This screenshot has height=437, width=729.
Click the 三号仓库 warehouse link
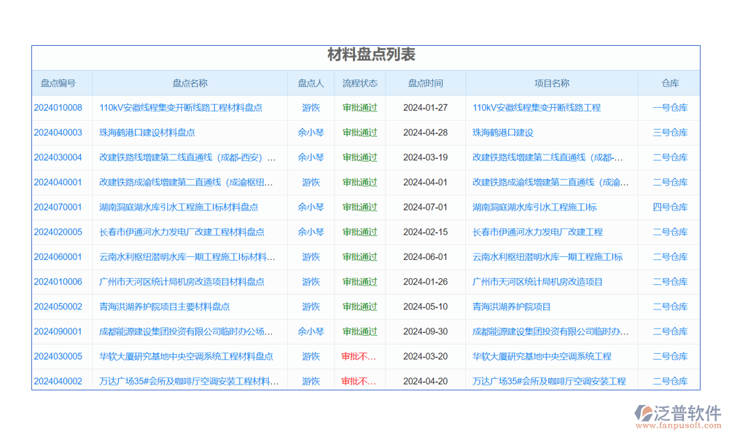669,133
